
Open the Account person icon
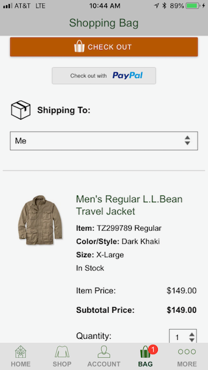(x=104, y=352)
